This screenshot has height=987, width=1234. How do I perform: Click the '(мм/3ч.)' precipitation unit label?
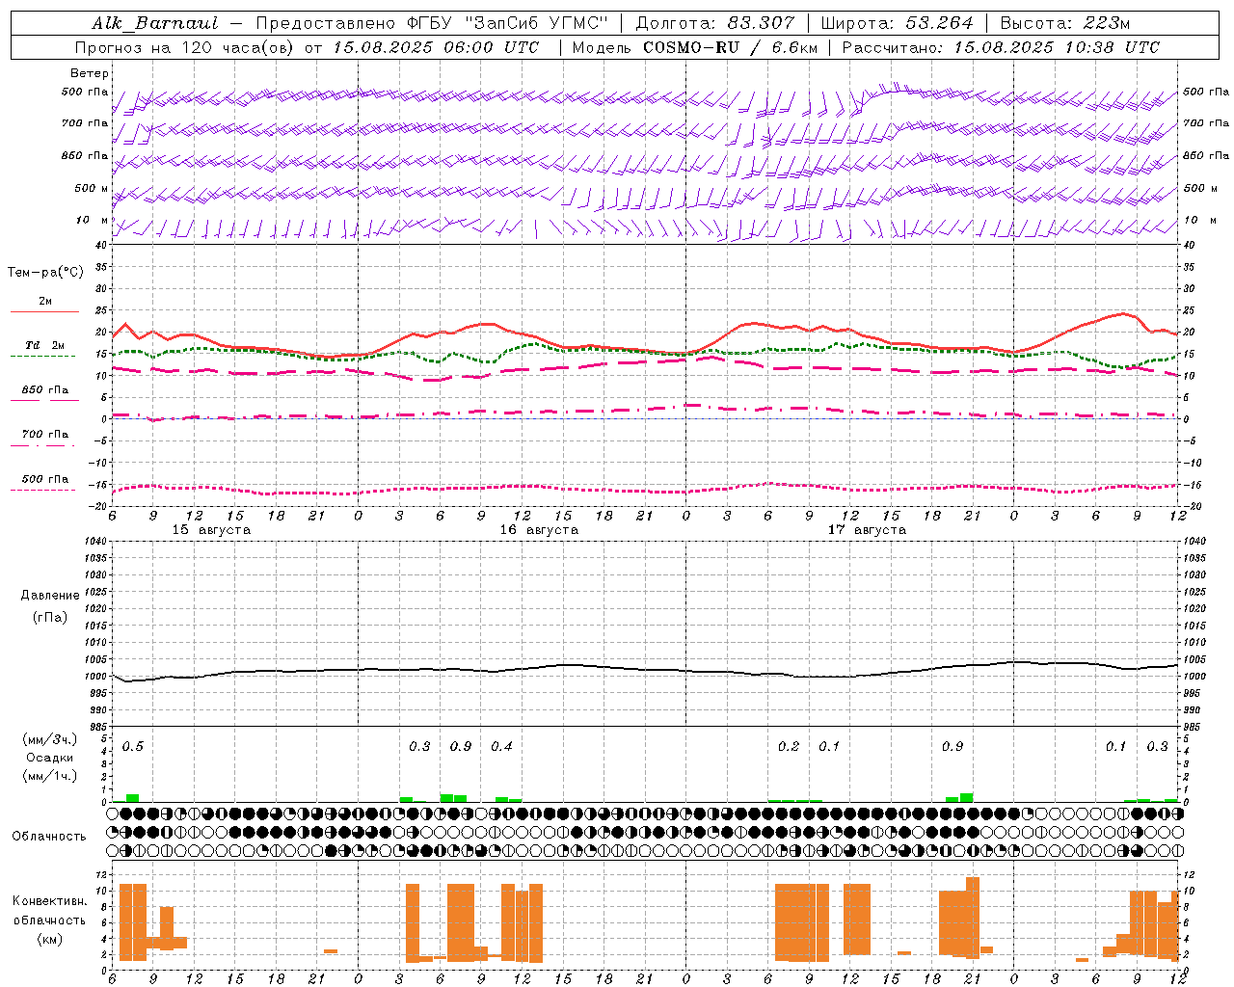point(50,739)
